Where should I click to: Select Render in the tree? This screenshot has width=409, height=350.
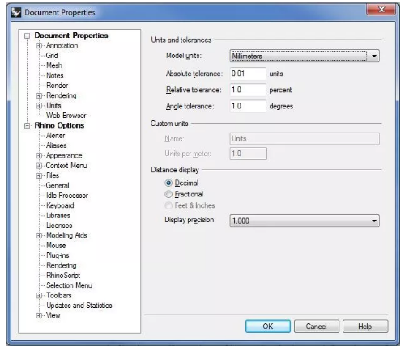point(57,86)
